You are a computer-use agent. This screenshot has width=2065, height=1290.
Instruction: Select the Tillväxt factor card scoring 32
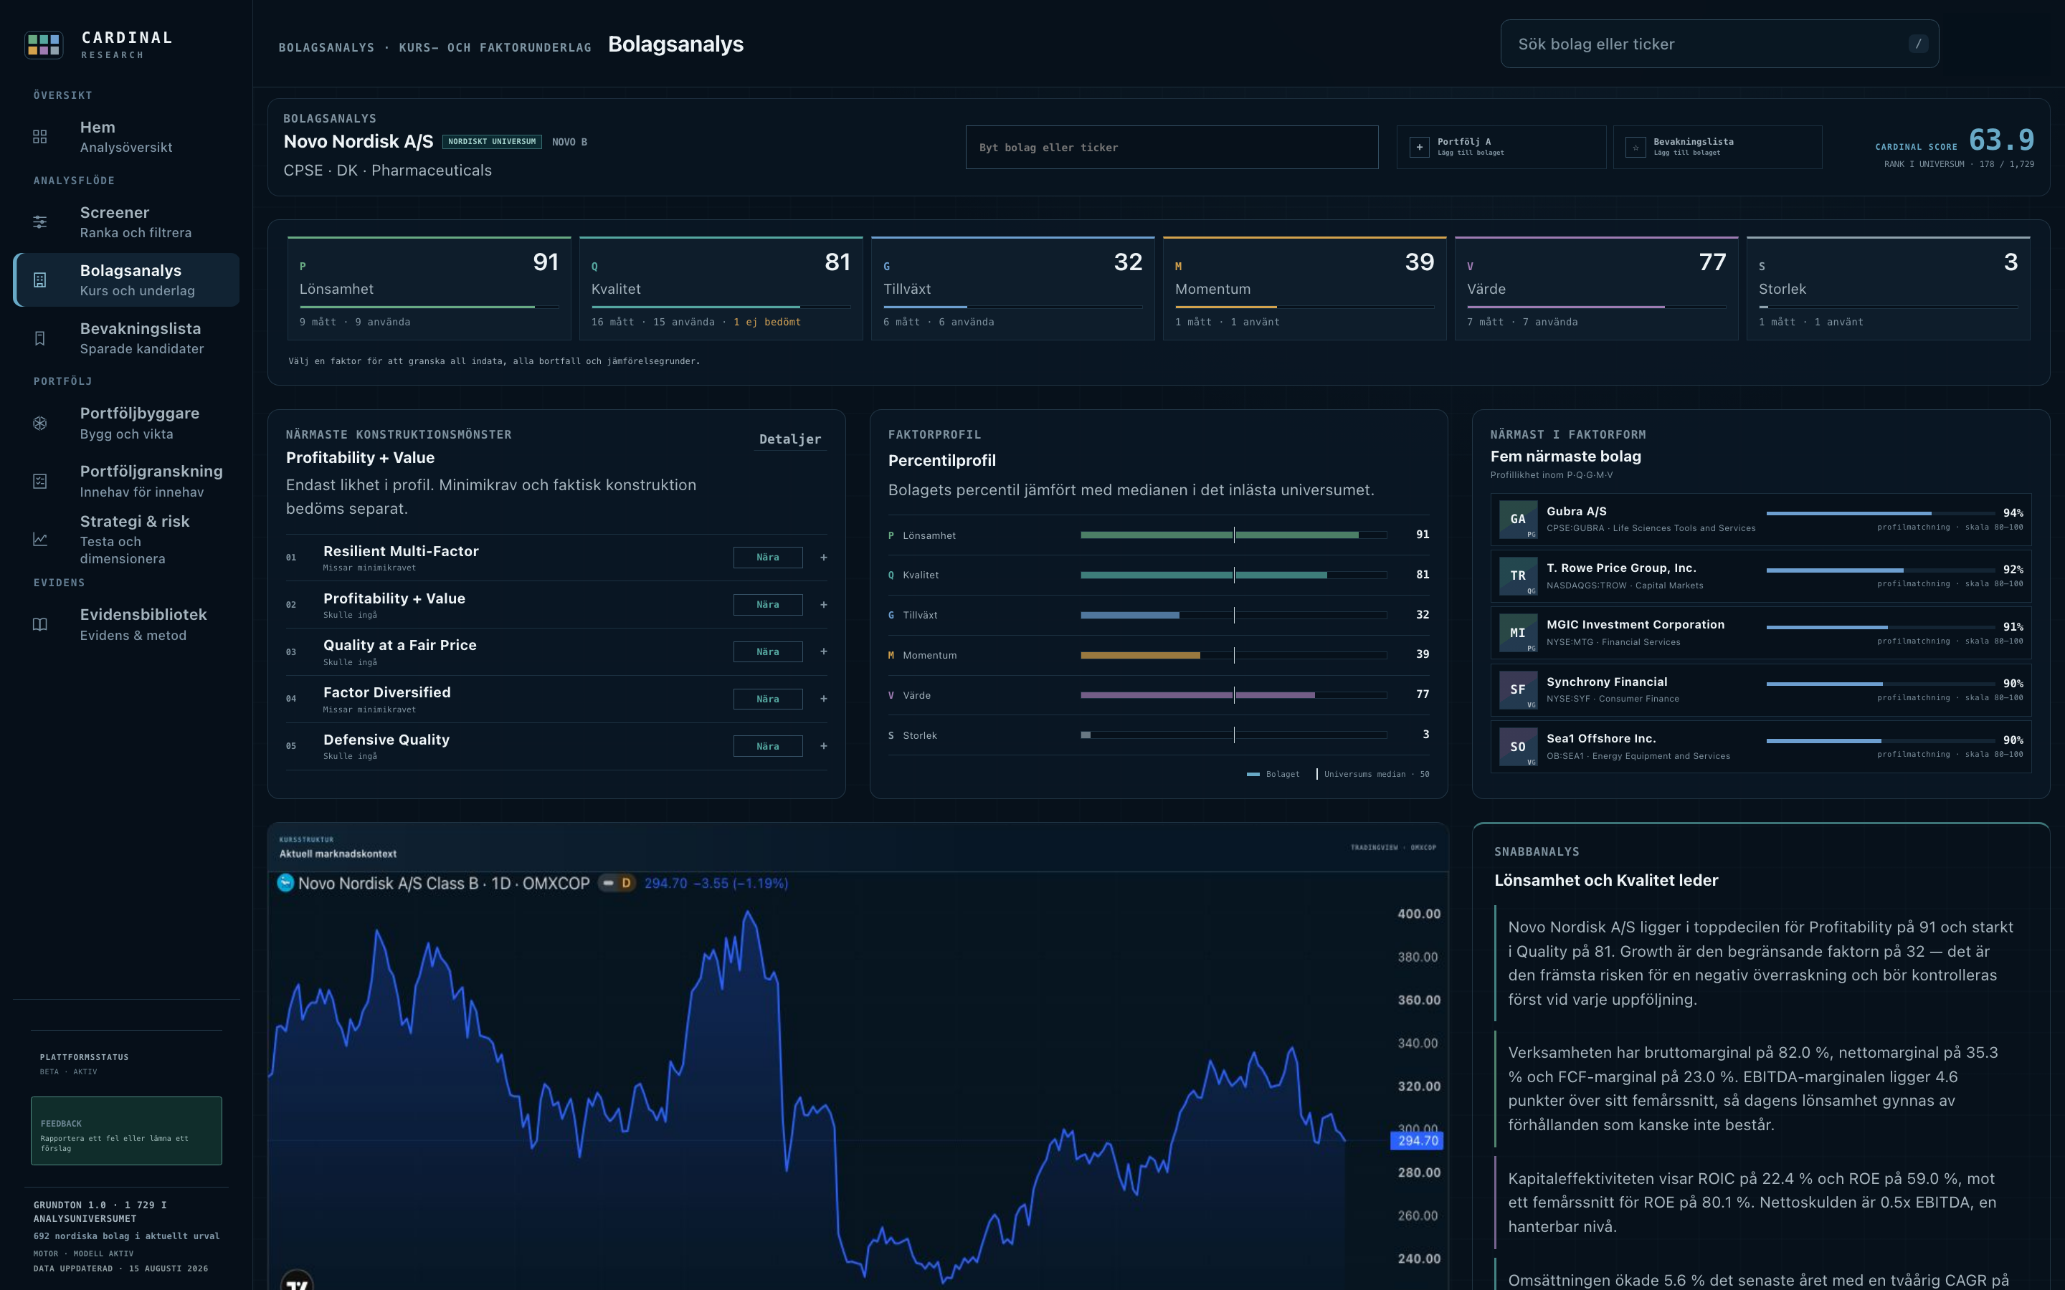click(x=1013, y=288)
